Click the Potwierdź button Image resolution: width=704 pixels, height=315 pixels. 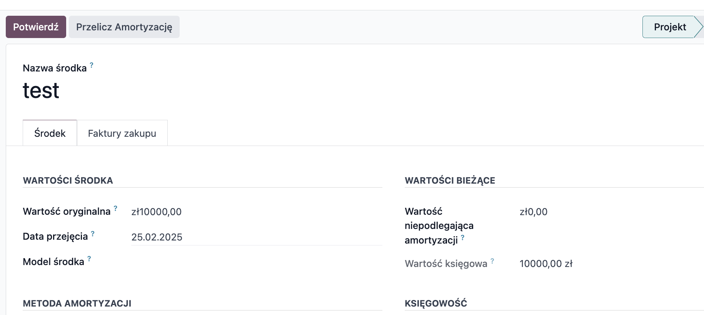pyautogui.click(x=36, y=27)
